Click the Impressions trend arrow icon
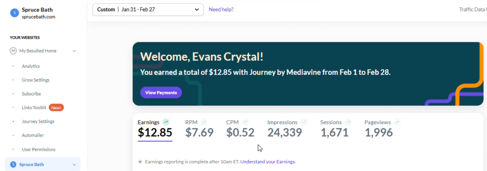 point(304,122)
